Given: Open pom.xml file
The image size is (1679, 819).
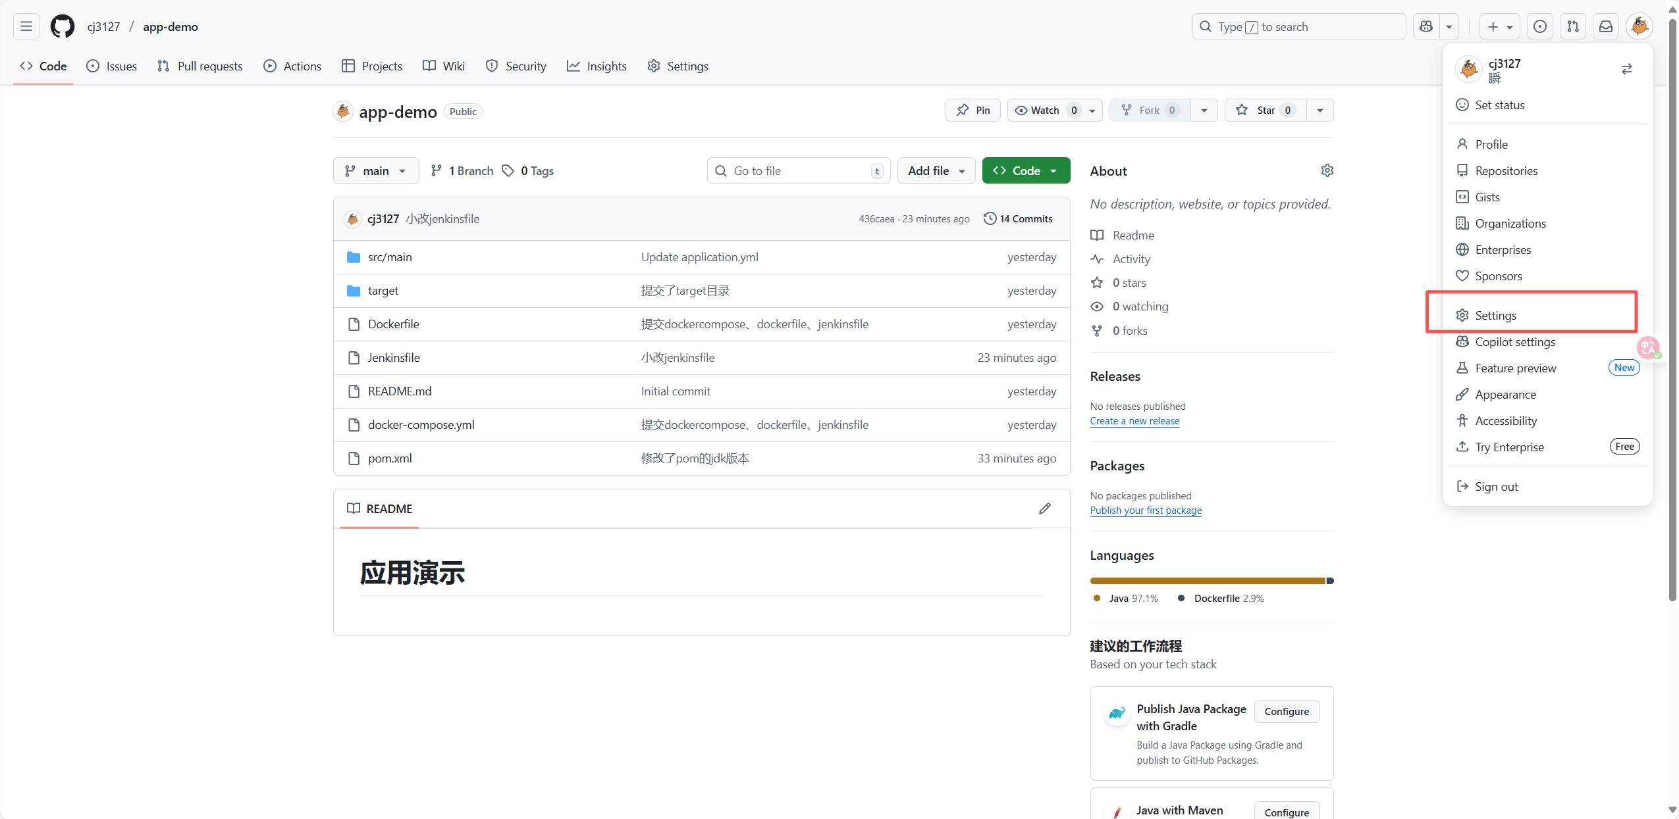Looking at the screenshot, I should click(x=390, y=459).
